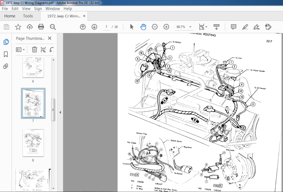
Task: Select page 6 thumbnail
Action: click(x=33, y=67)
